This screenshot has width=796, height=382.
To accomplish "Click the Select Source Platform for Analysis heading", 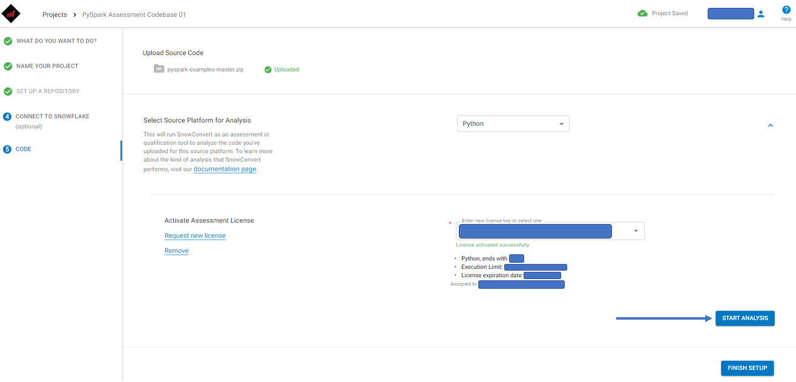I will (197, 120).
